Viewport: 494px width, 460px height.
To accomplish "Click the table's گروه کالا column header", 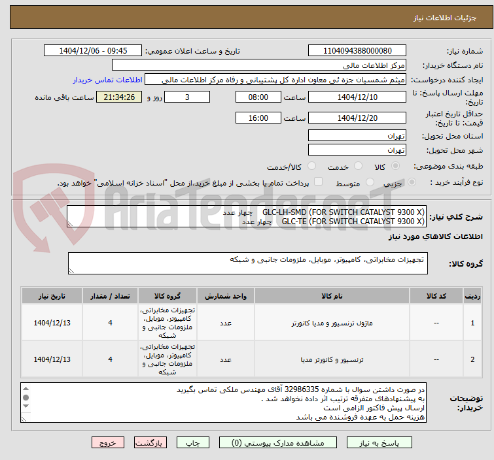I will (x=168, y=296).
